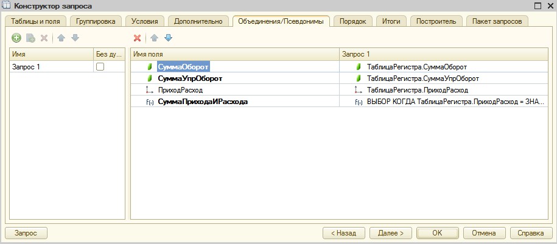Click green icon beside ТаблицаРегистра.СуммаУпрОборот

(359, 78)
